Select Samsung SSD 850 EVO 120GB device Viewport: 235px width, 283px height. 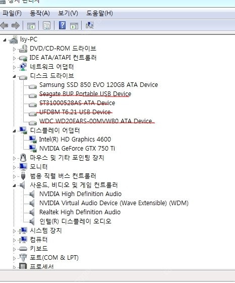pyautogui.click(x=98, y=85)
